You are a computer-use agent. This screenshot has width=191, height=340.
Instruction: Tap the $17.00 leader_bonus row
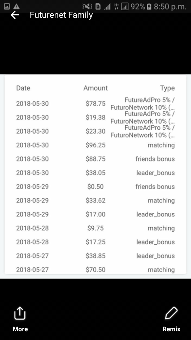[95, 214]
